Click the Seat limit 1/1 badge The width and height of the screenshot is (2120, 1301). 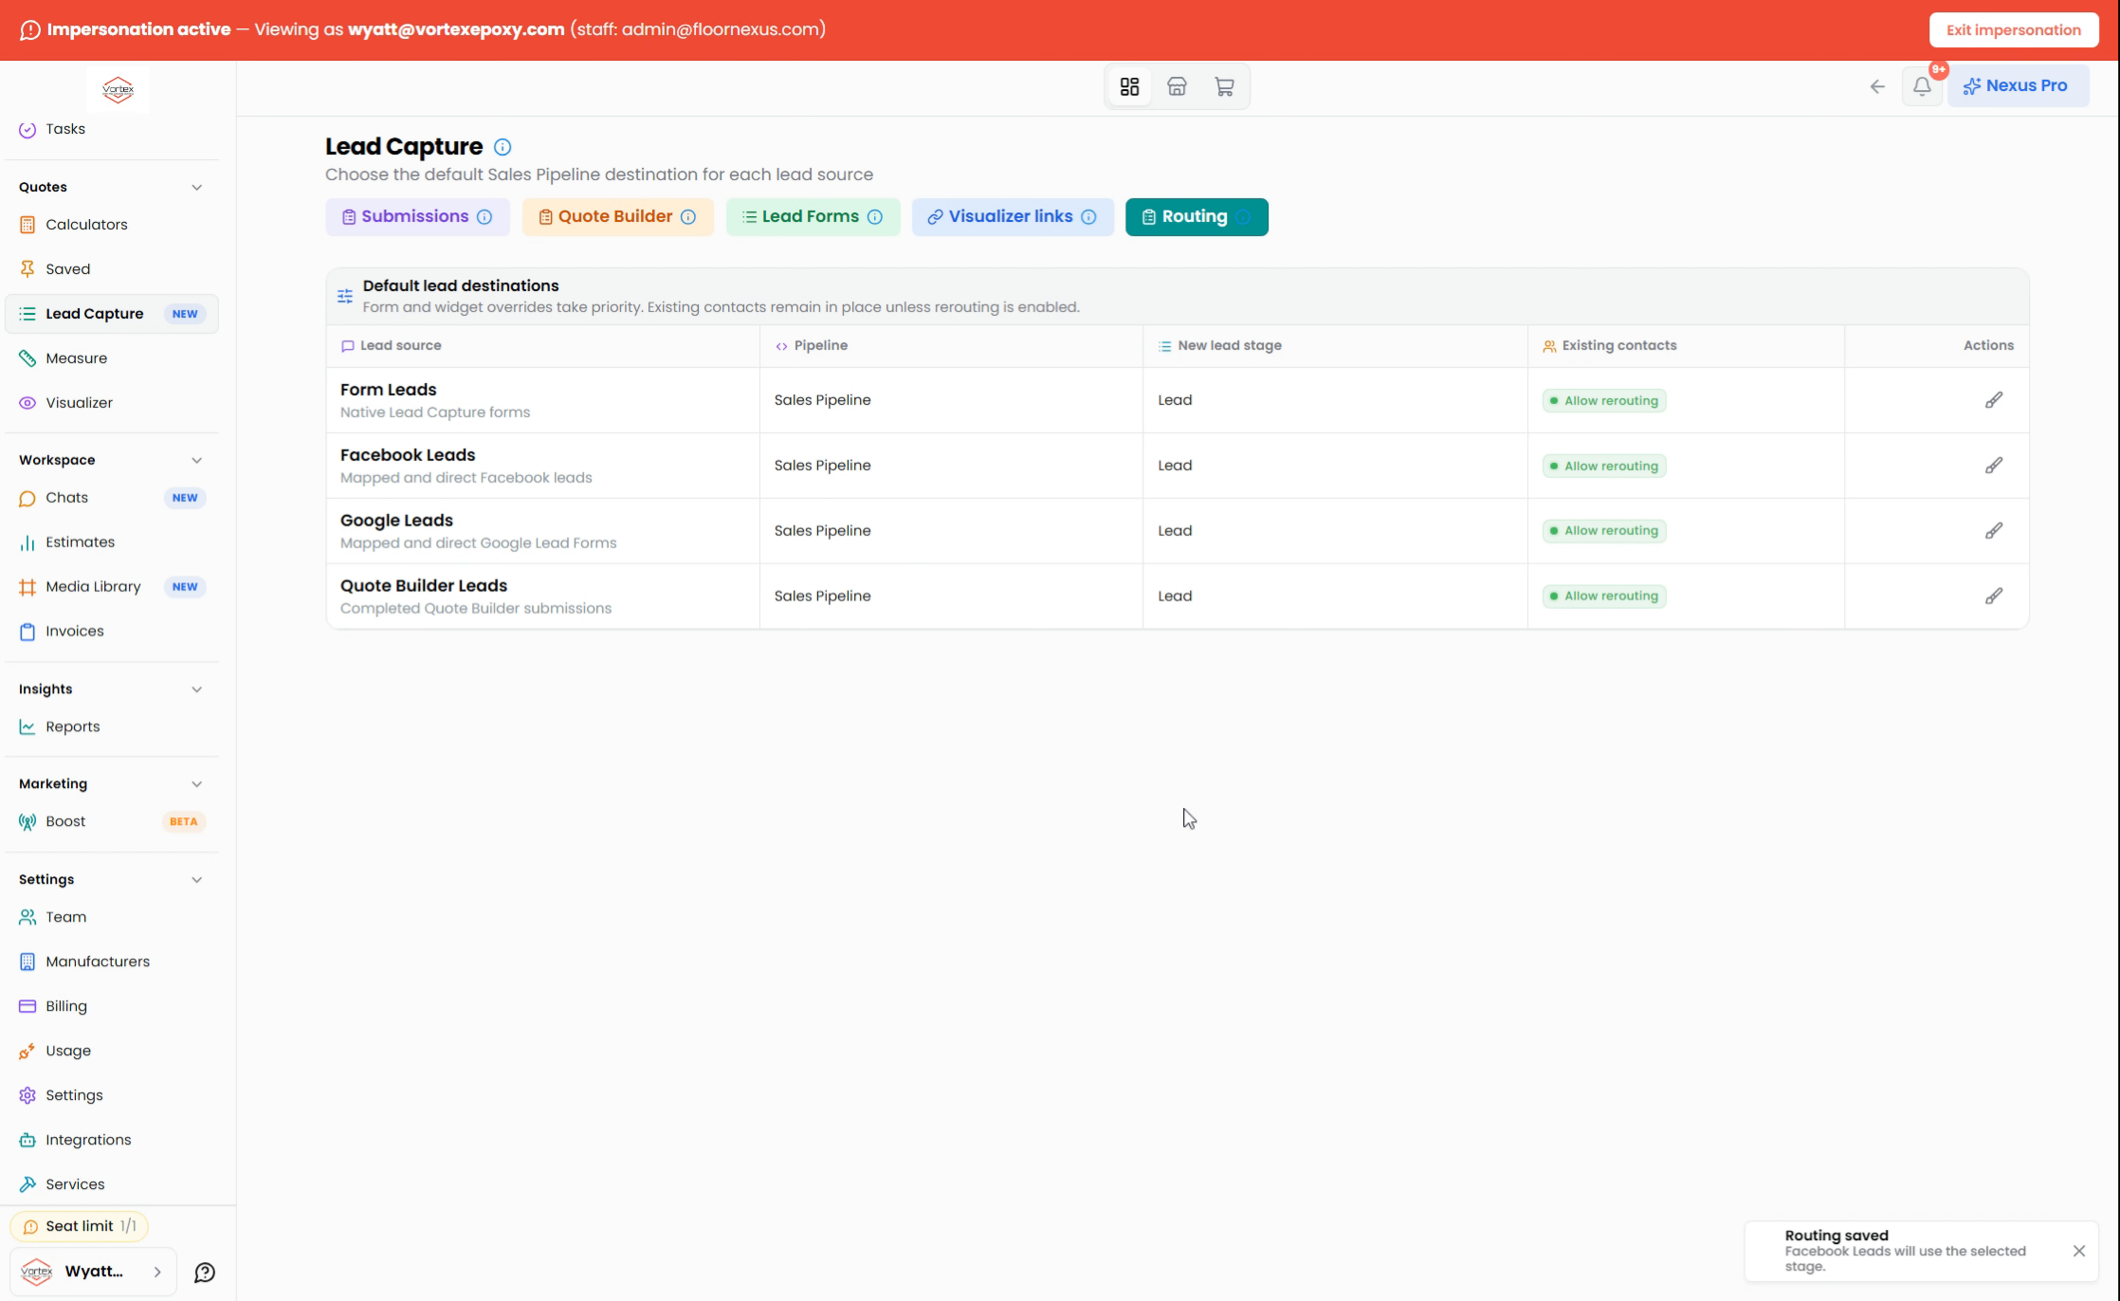click(x=80, y=1226)
